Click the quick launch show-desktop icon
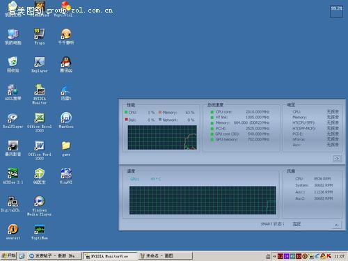348x261 pixels. tap(22, 256)
